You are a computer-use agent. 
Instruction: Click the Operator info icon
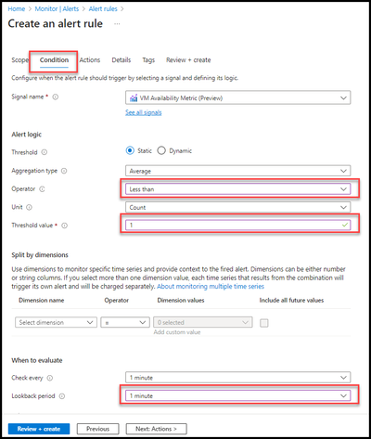click(x=42, y=189)
